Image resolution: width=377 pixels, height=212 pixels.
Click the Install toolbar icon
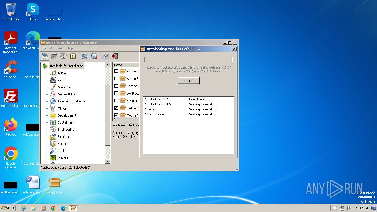[45, 56]
